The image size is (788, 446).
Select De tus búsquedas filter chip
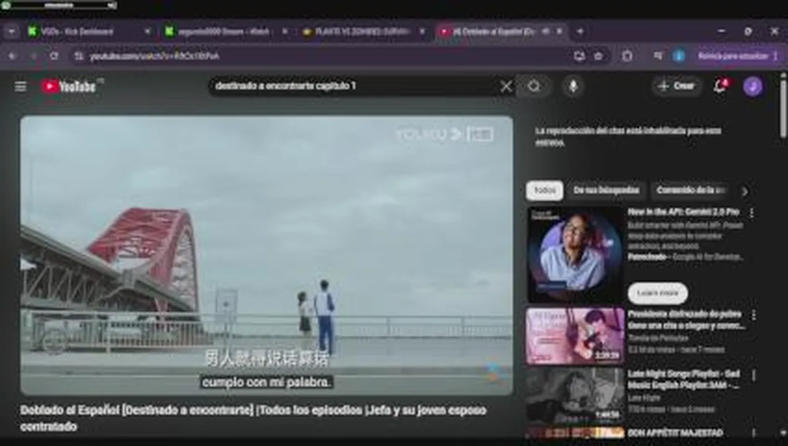pos(606,191)
